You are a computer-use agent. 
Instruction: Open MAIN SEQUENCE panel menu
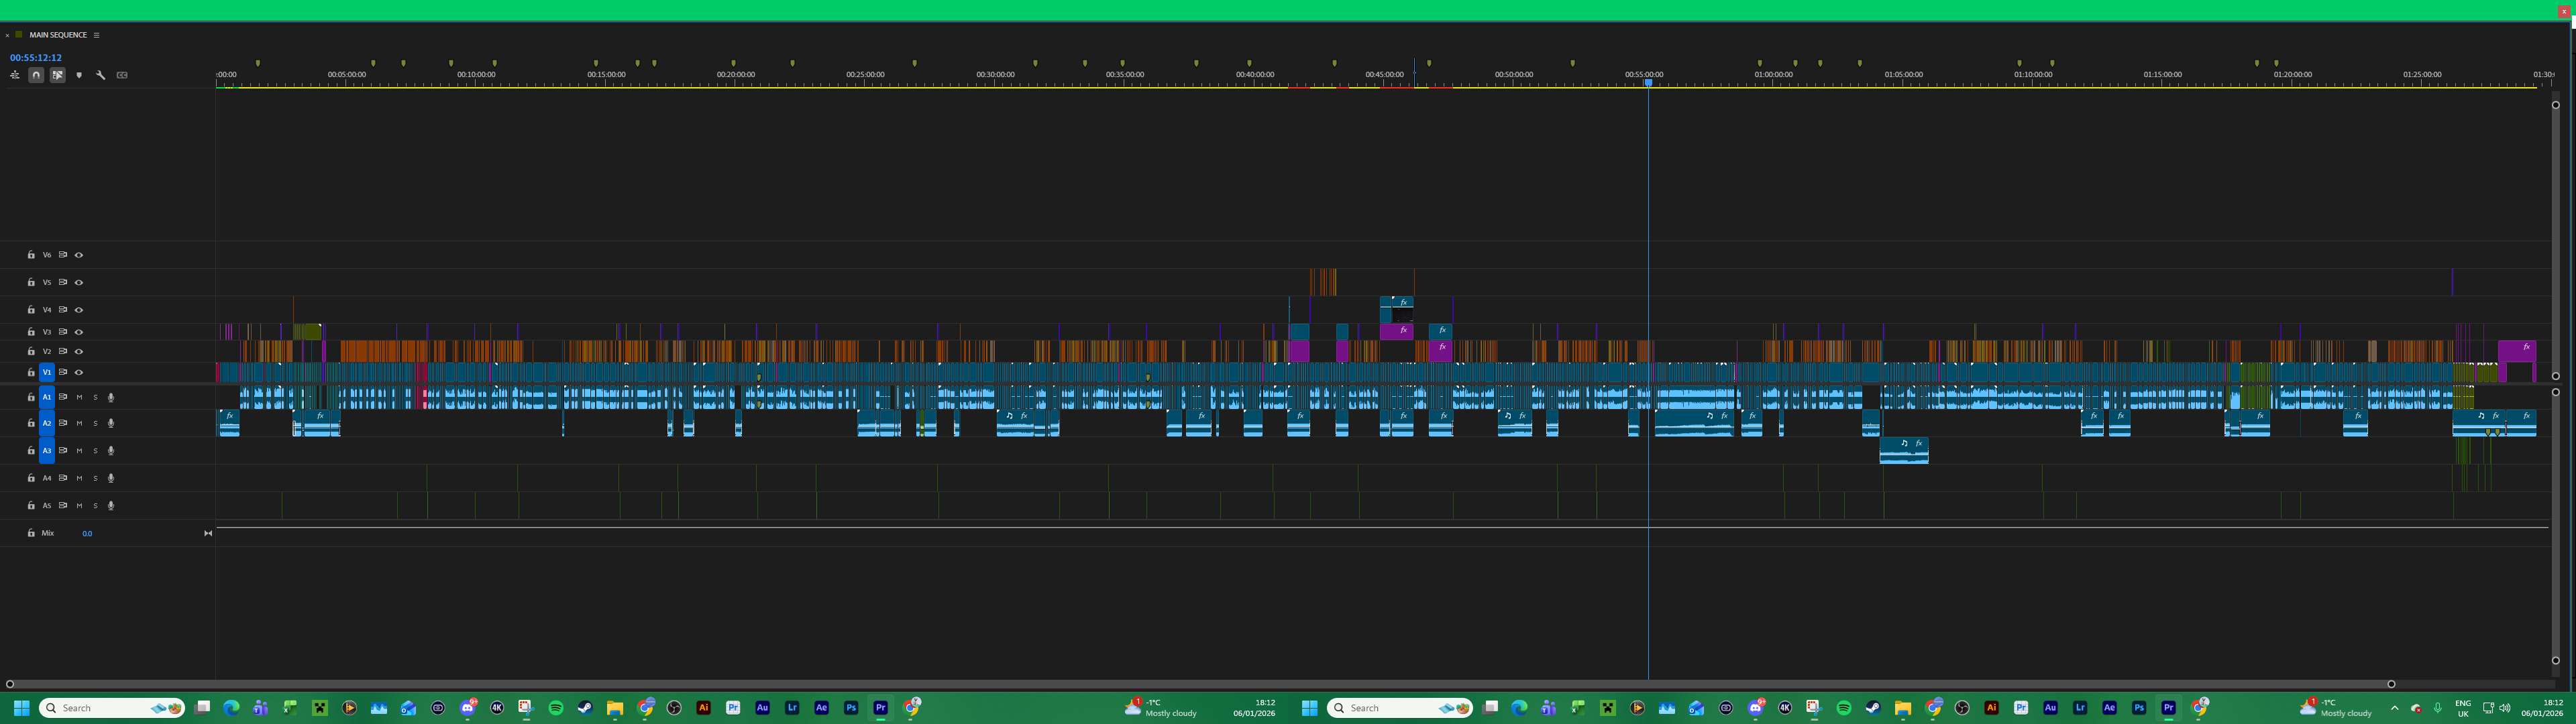[x=96, y=35]
